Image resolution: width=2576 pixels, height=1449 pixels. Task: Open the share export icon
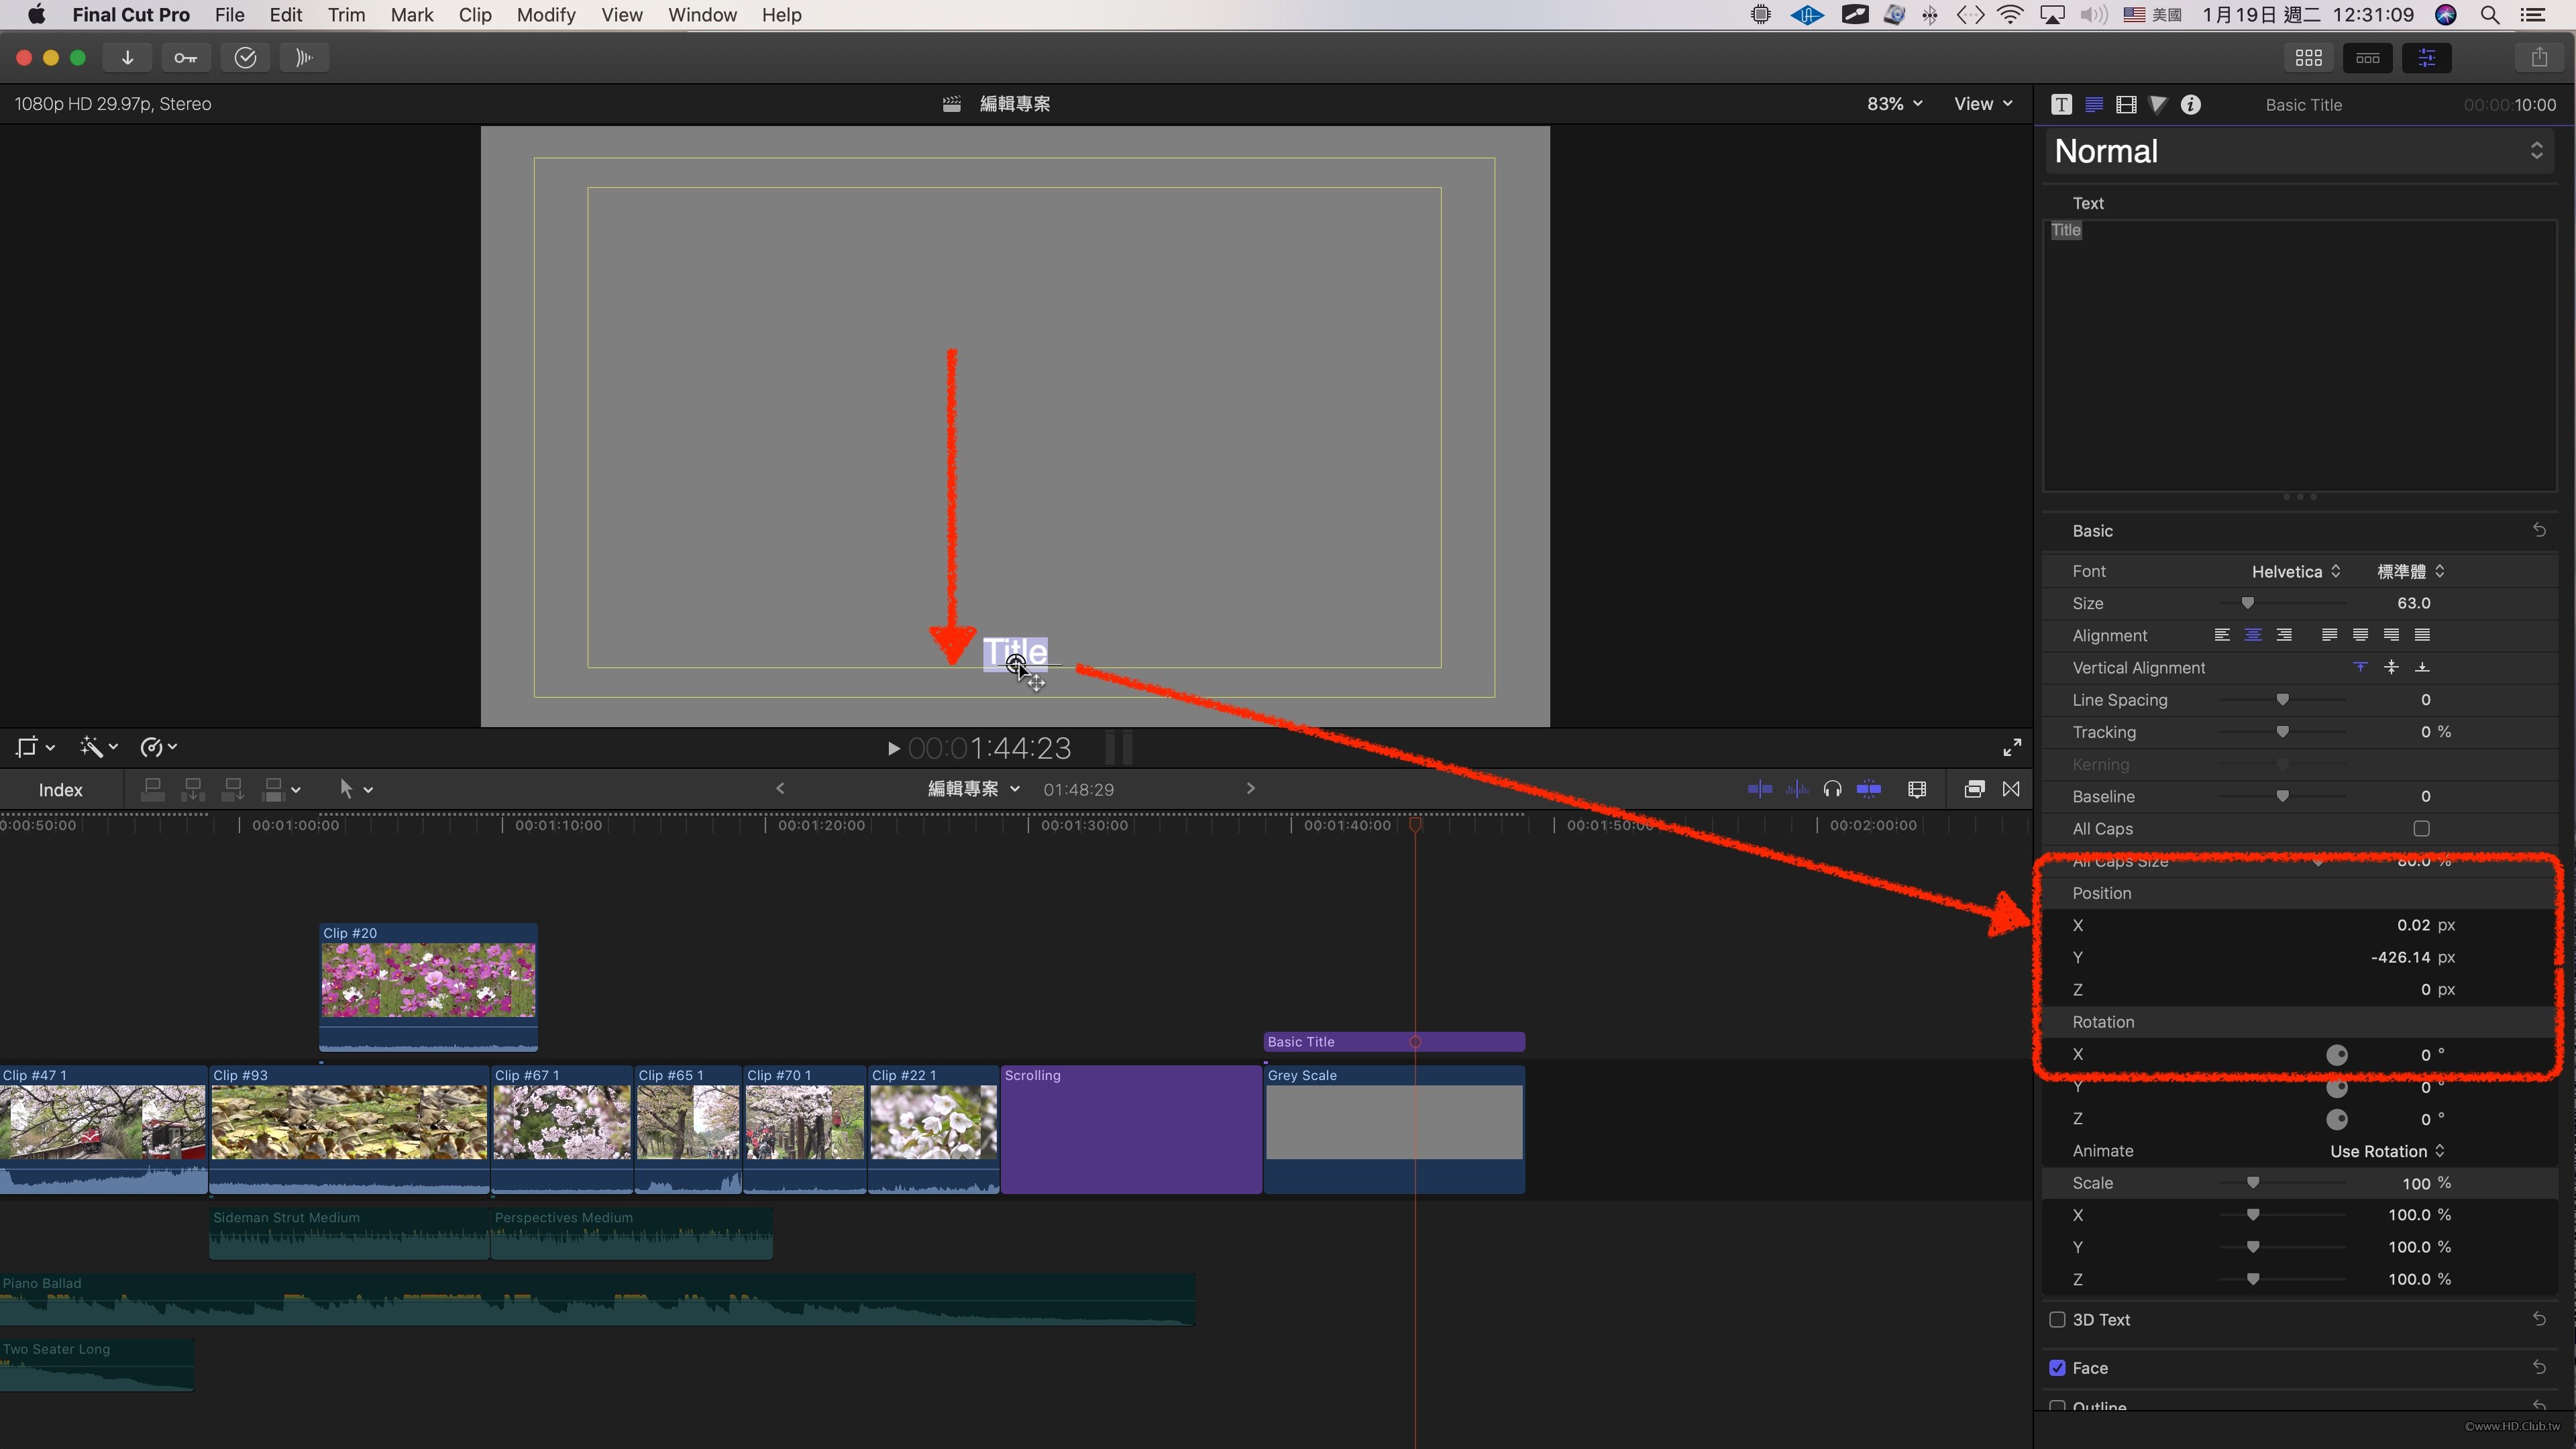[2539, 58]
